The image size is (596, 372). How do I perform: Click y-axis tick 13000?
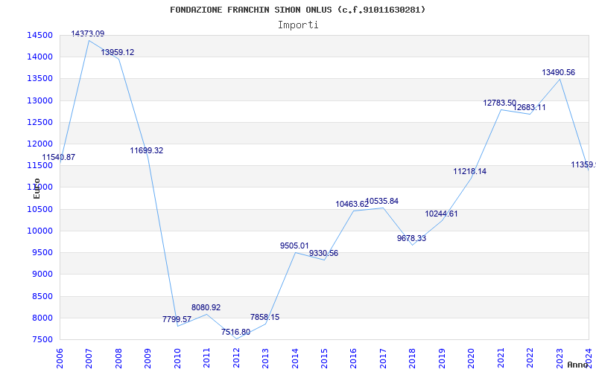click(39, 100)
